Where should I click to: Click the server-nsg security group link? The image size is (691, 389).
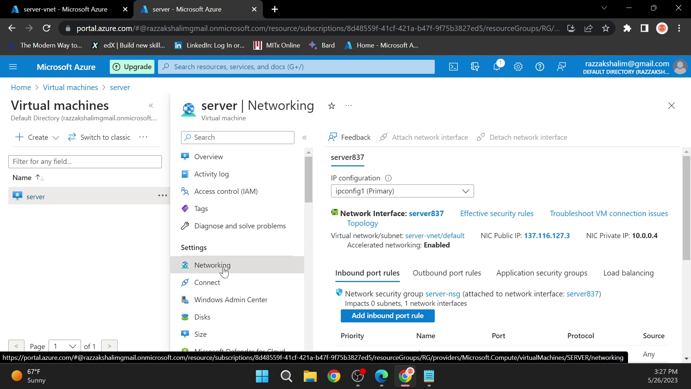[x=442, y=294]
